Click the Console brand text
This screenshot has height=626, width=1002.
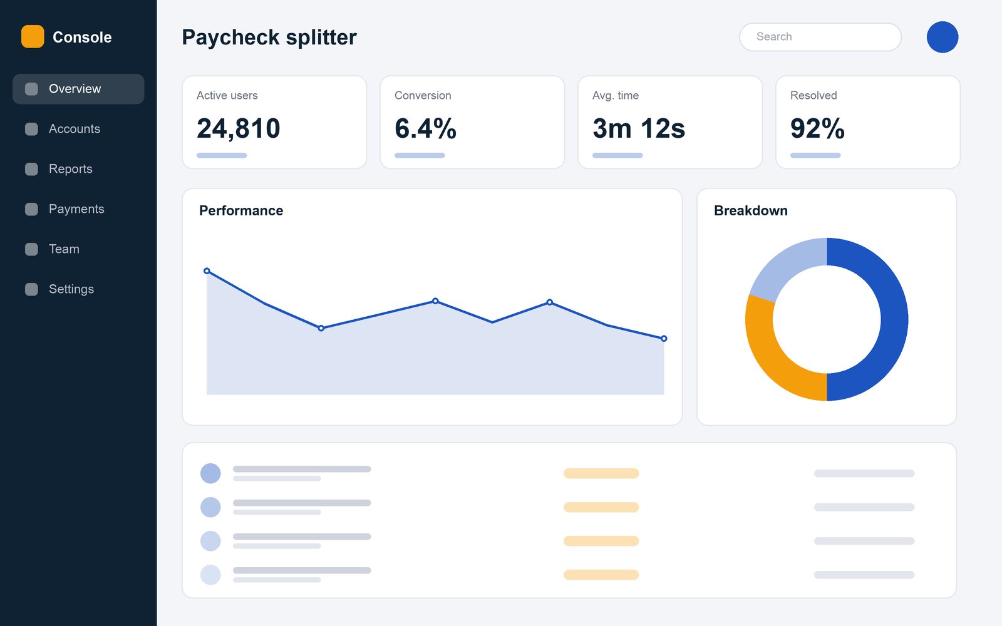click(82, 38)
